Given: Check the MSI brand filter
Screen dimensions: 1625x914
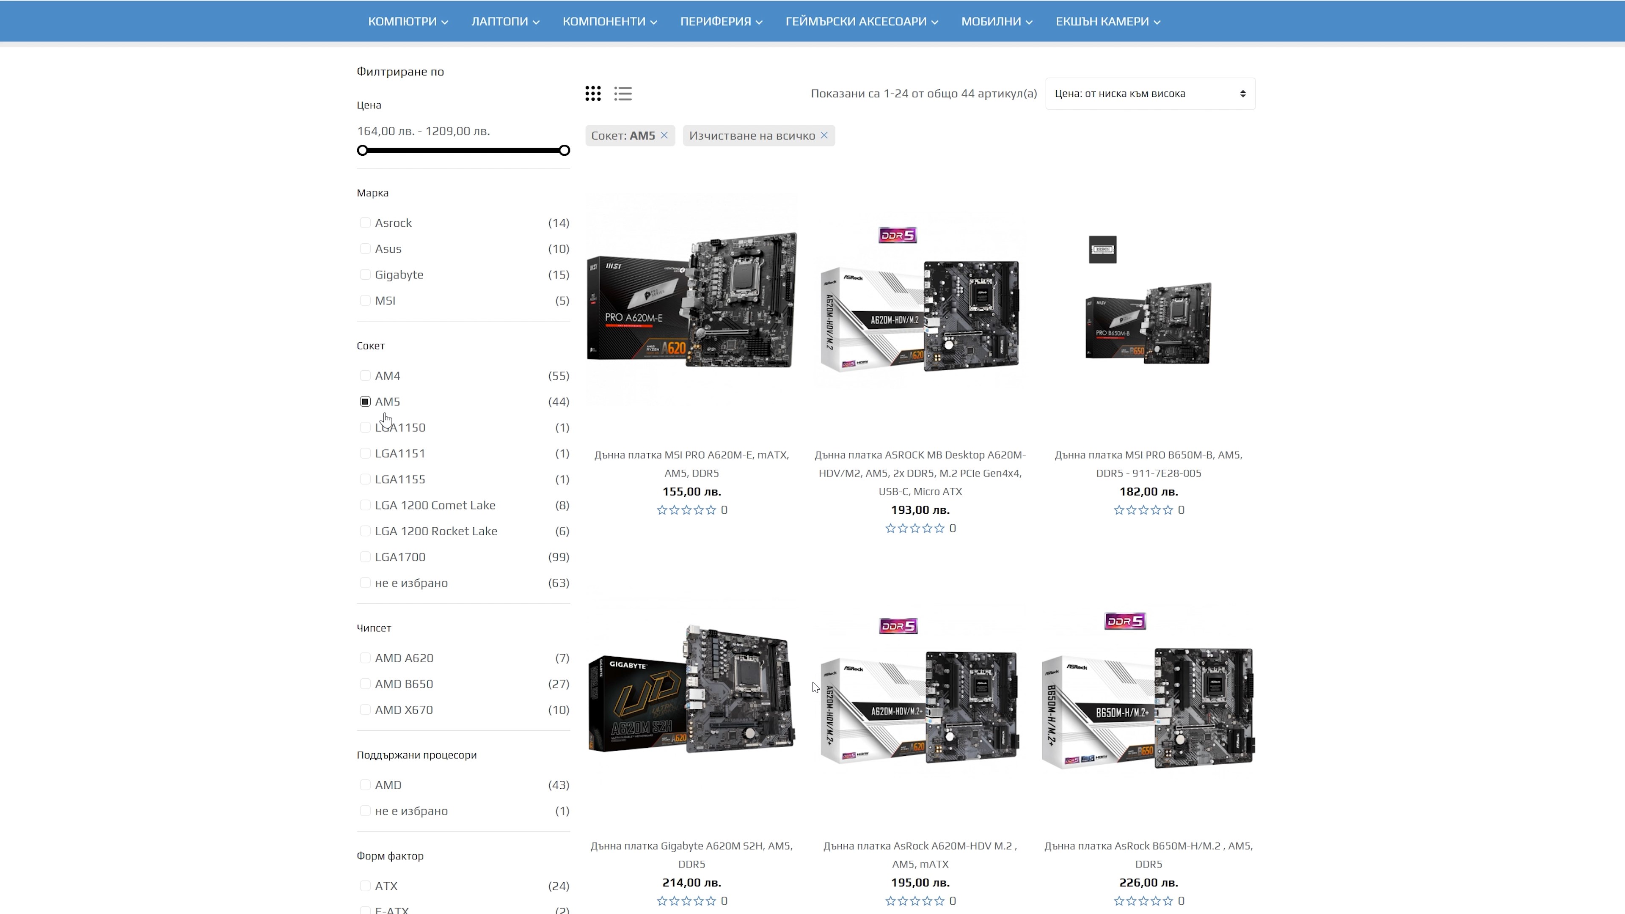Looking at the screenshot, I should tap(365, 300).
